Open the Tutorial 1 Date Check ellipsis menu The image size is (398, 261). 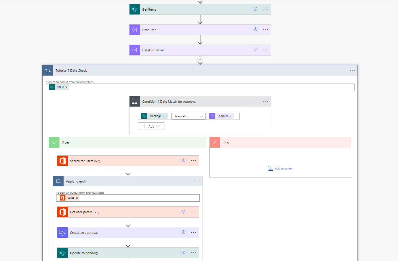[x=352, y=70]
